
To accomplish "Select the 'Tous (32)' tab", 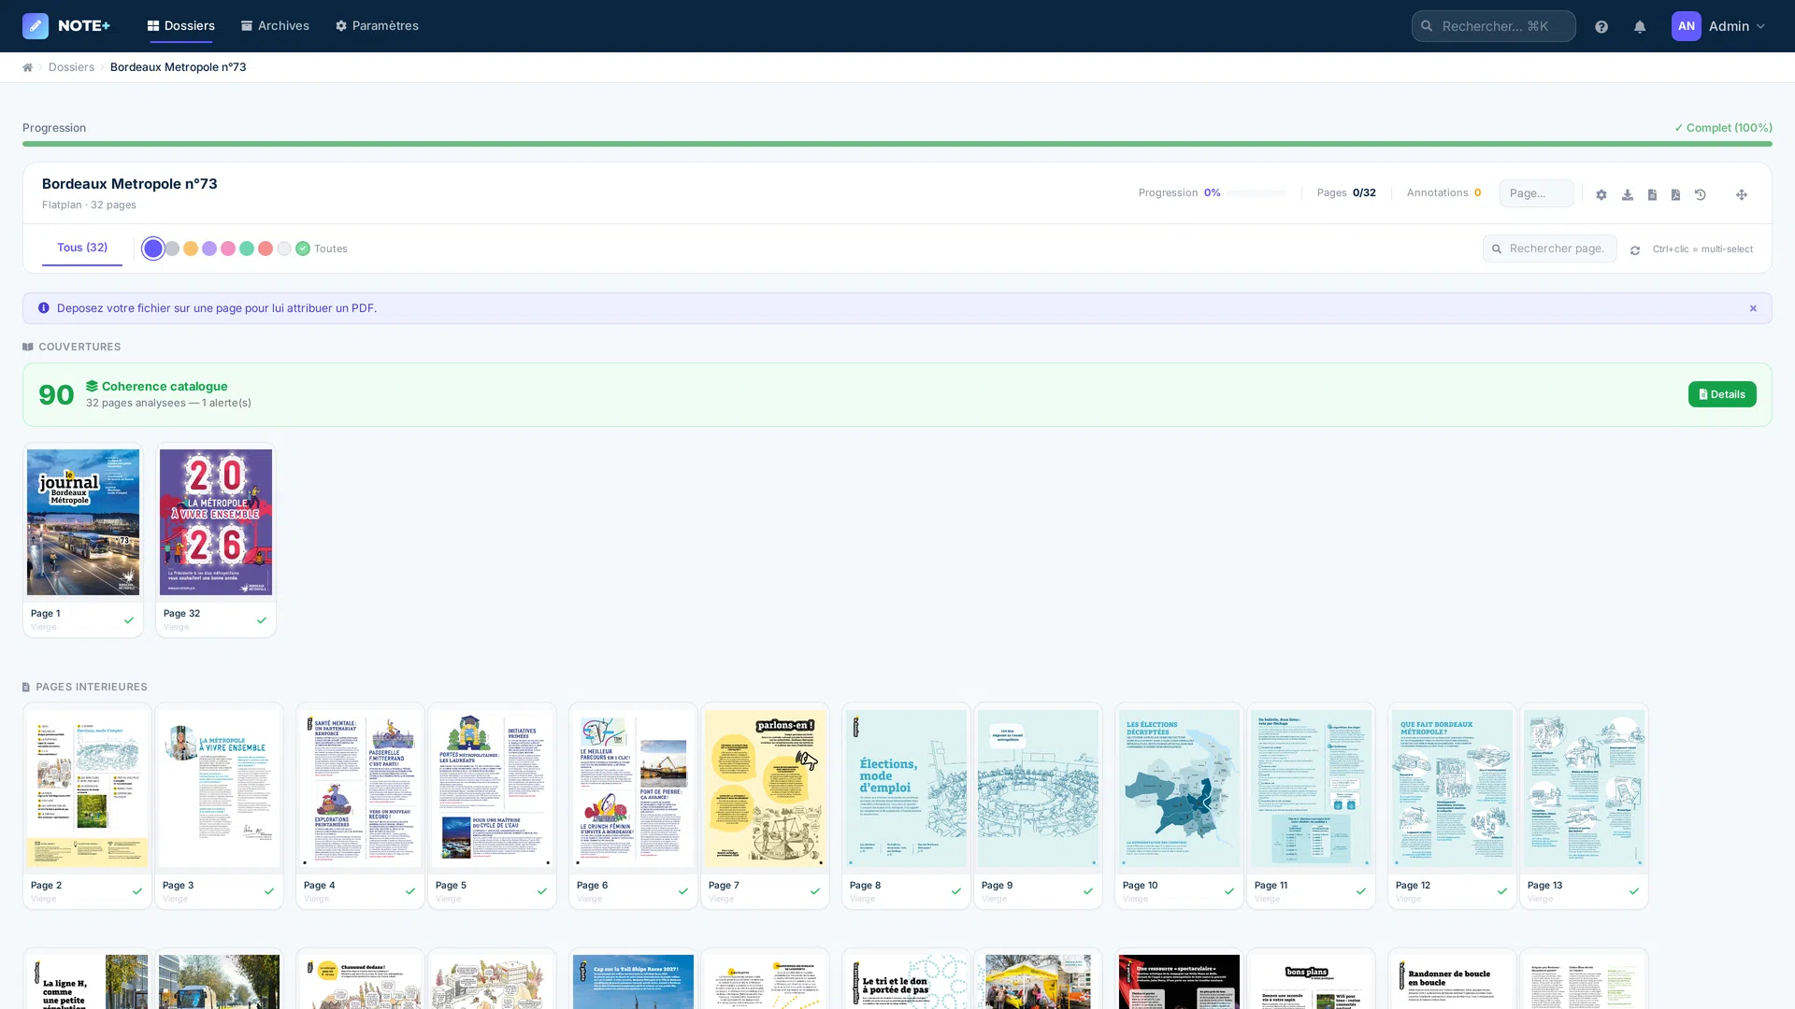I will pos(81,248).
